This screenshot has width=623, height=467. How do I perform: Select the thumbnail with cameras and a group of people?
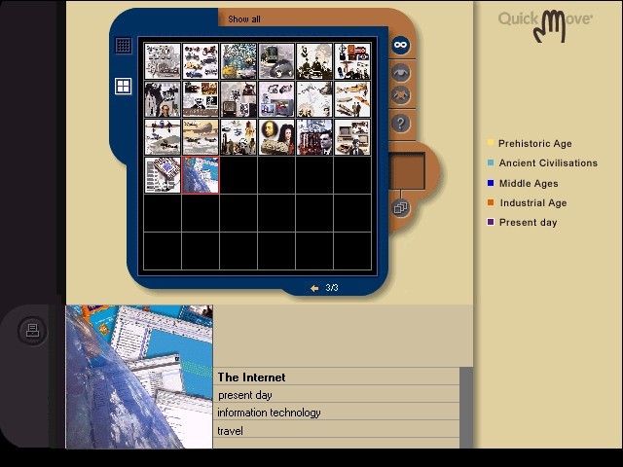point(352,61)
